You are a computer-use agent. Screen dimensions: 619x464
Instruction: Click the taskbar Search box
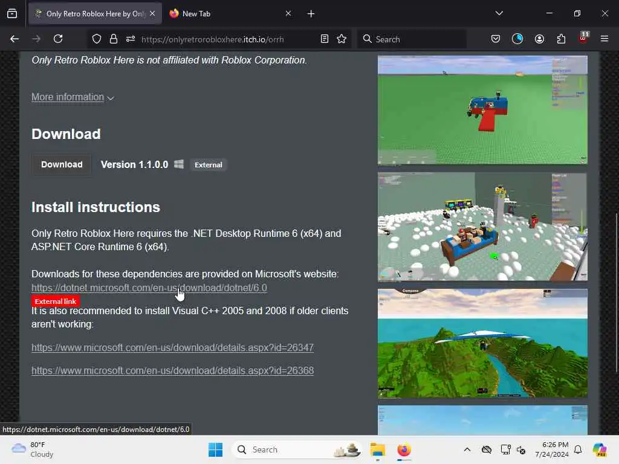[297, 449]
